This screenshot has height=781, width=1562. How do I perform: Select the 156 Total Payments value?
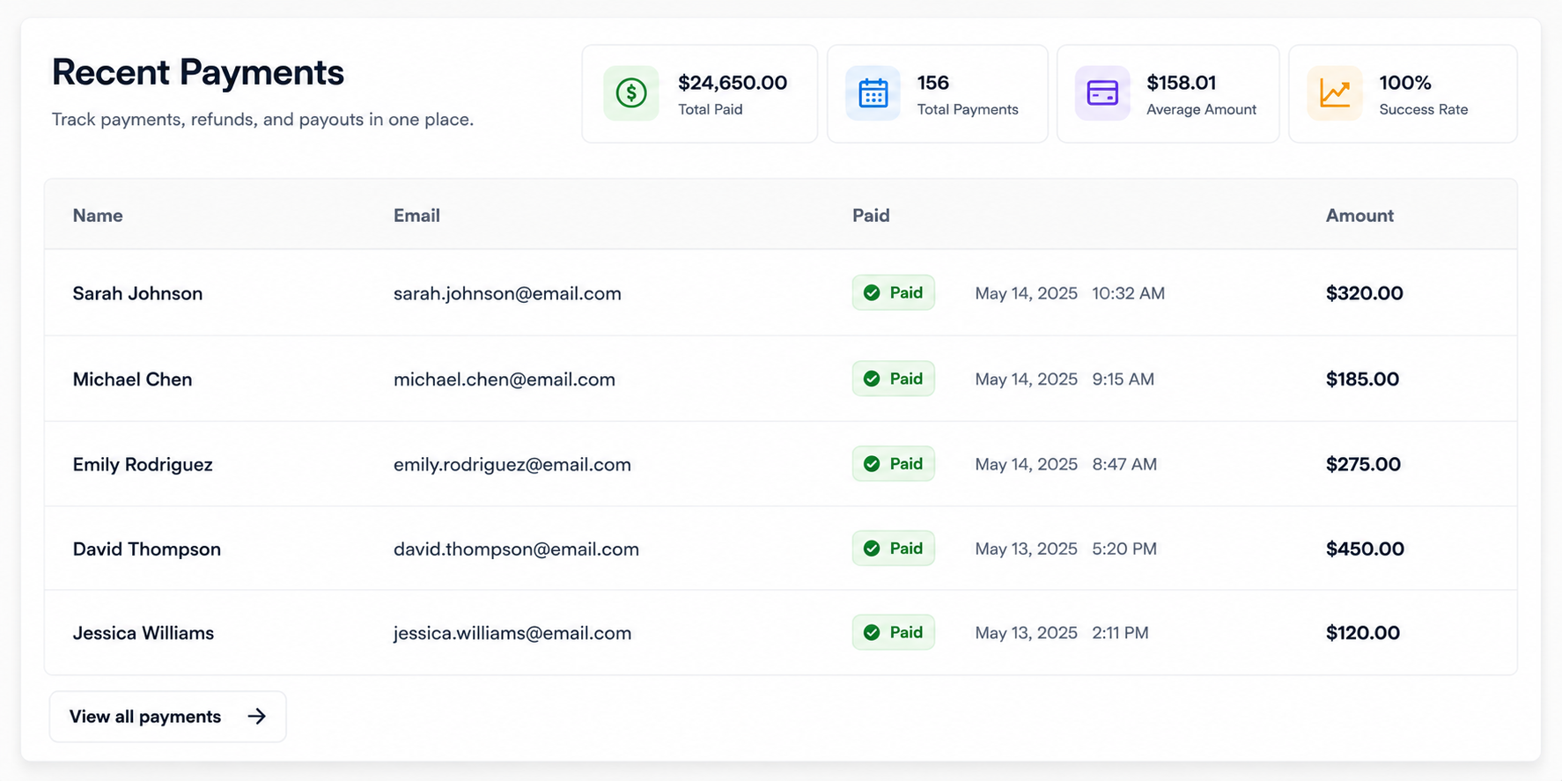tap(933, 83)
